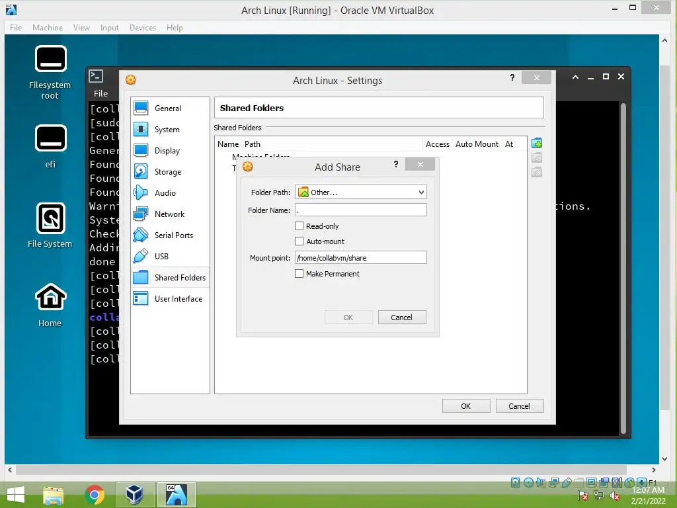Open the Serial Ports settings category
The image size is (677, 508).
[x=170, y=235]
